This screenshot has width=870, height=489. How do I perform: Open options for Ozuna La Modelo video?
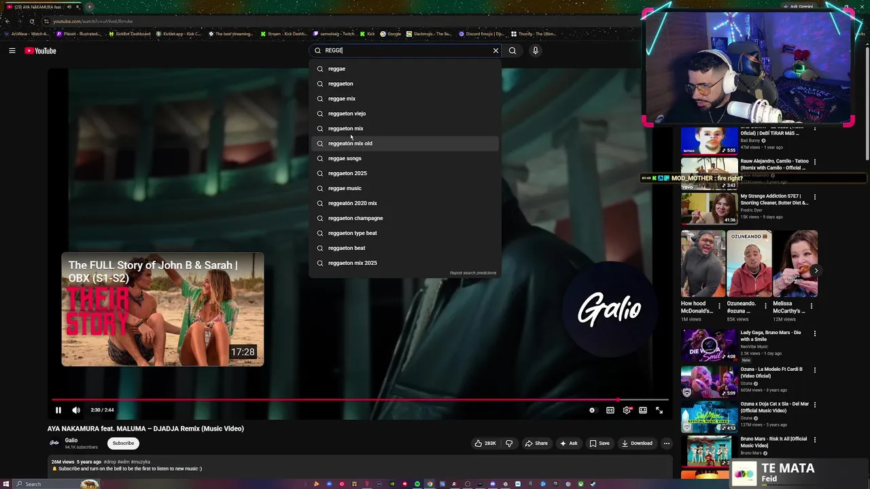click(x=815, y=370)
